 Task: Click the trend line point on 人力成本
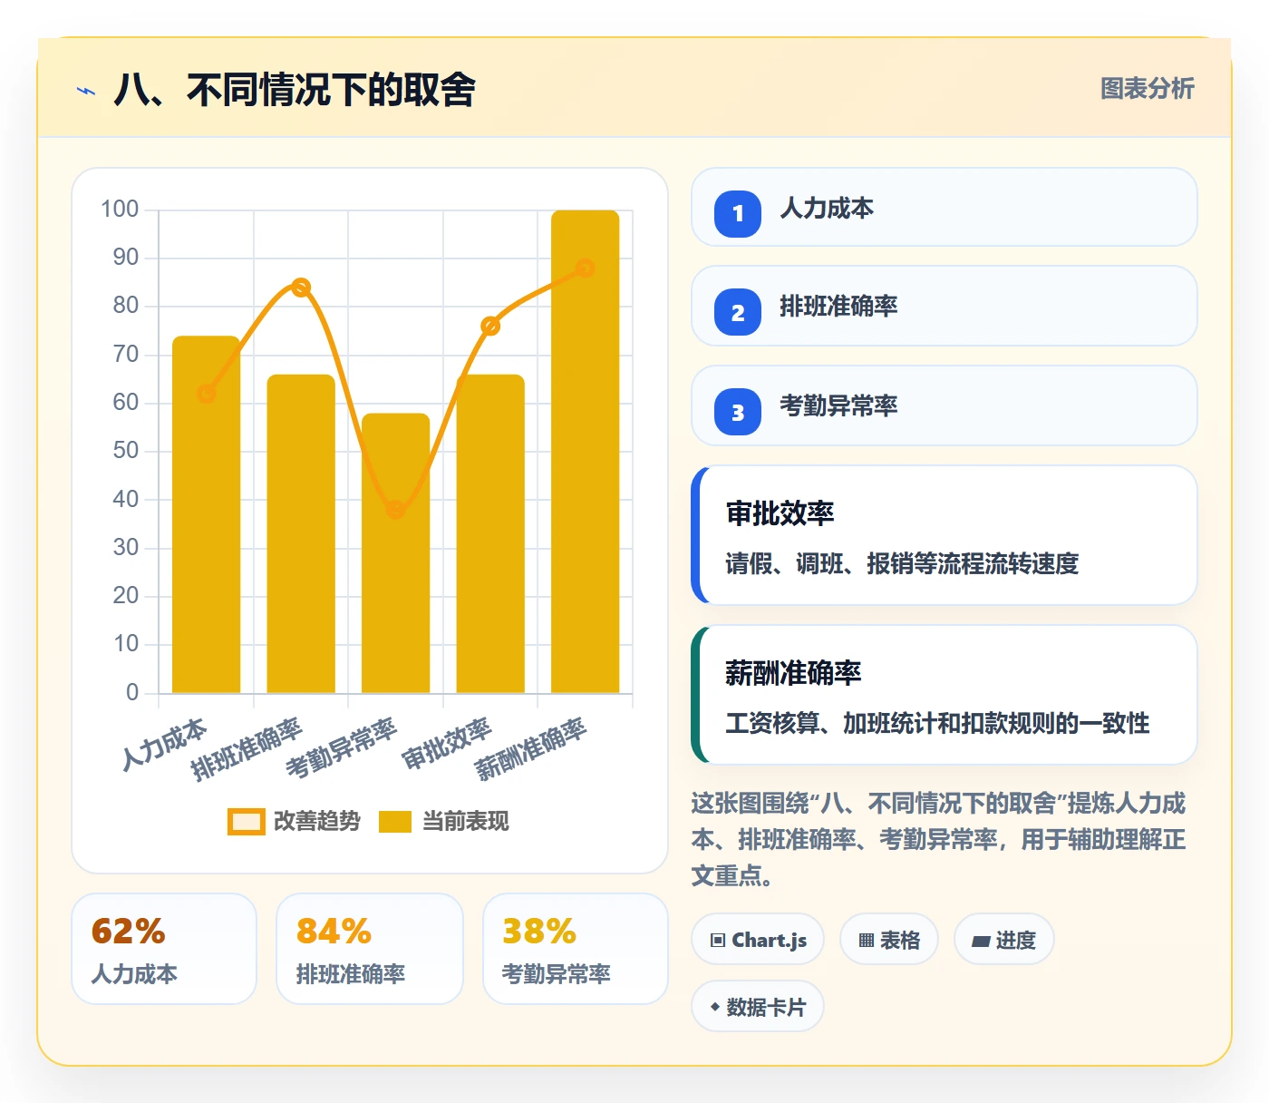[x=207, y=394]
